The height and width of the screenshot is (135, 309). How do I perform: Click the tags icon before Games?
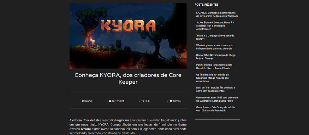(x=171, y=101)
